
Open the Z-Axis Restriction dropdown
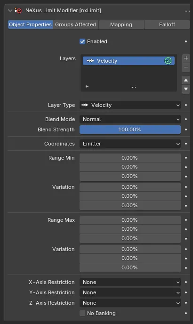click(130, 303)
